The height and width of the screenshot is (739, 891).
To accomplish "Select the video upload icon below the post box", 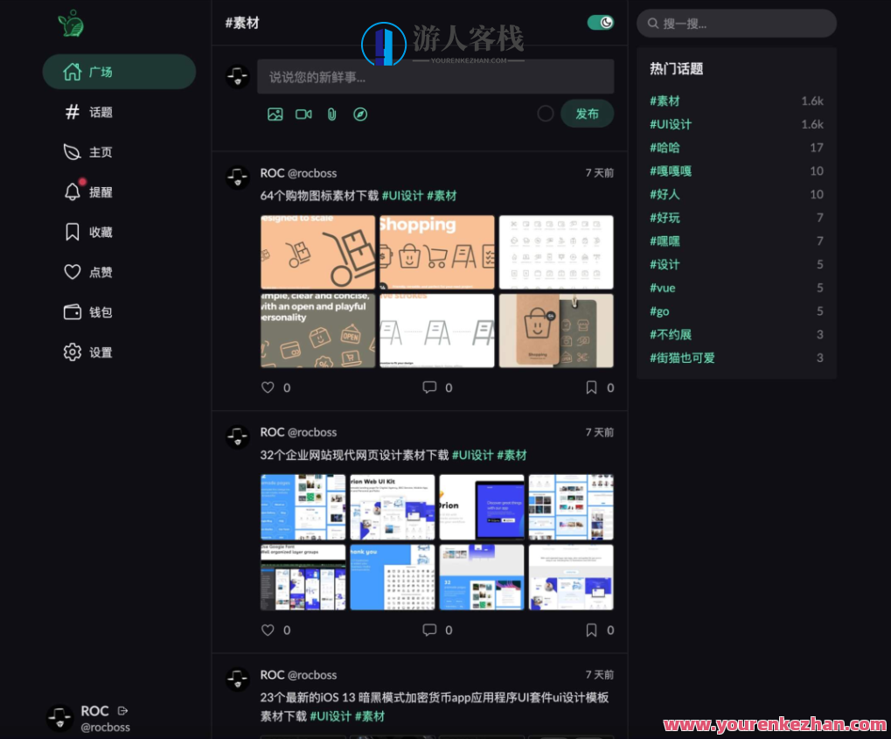I will click(x=303, y=114).
